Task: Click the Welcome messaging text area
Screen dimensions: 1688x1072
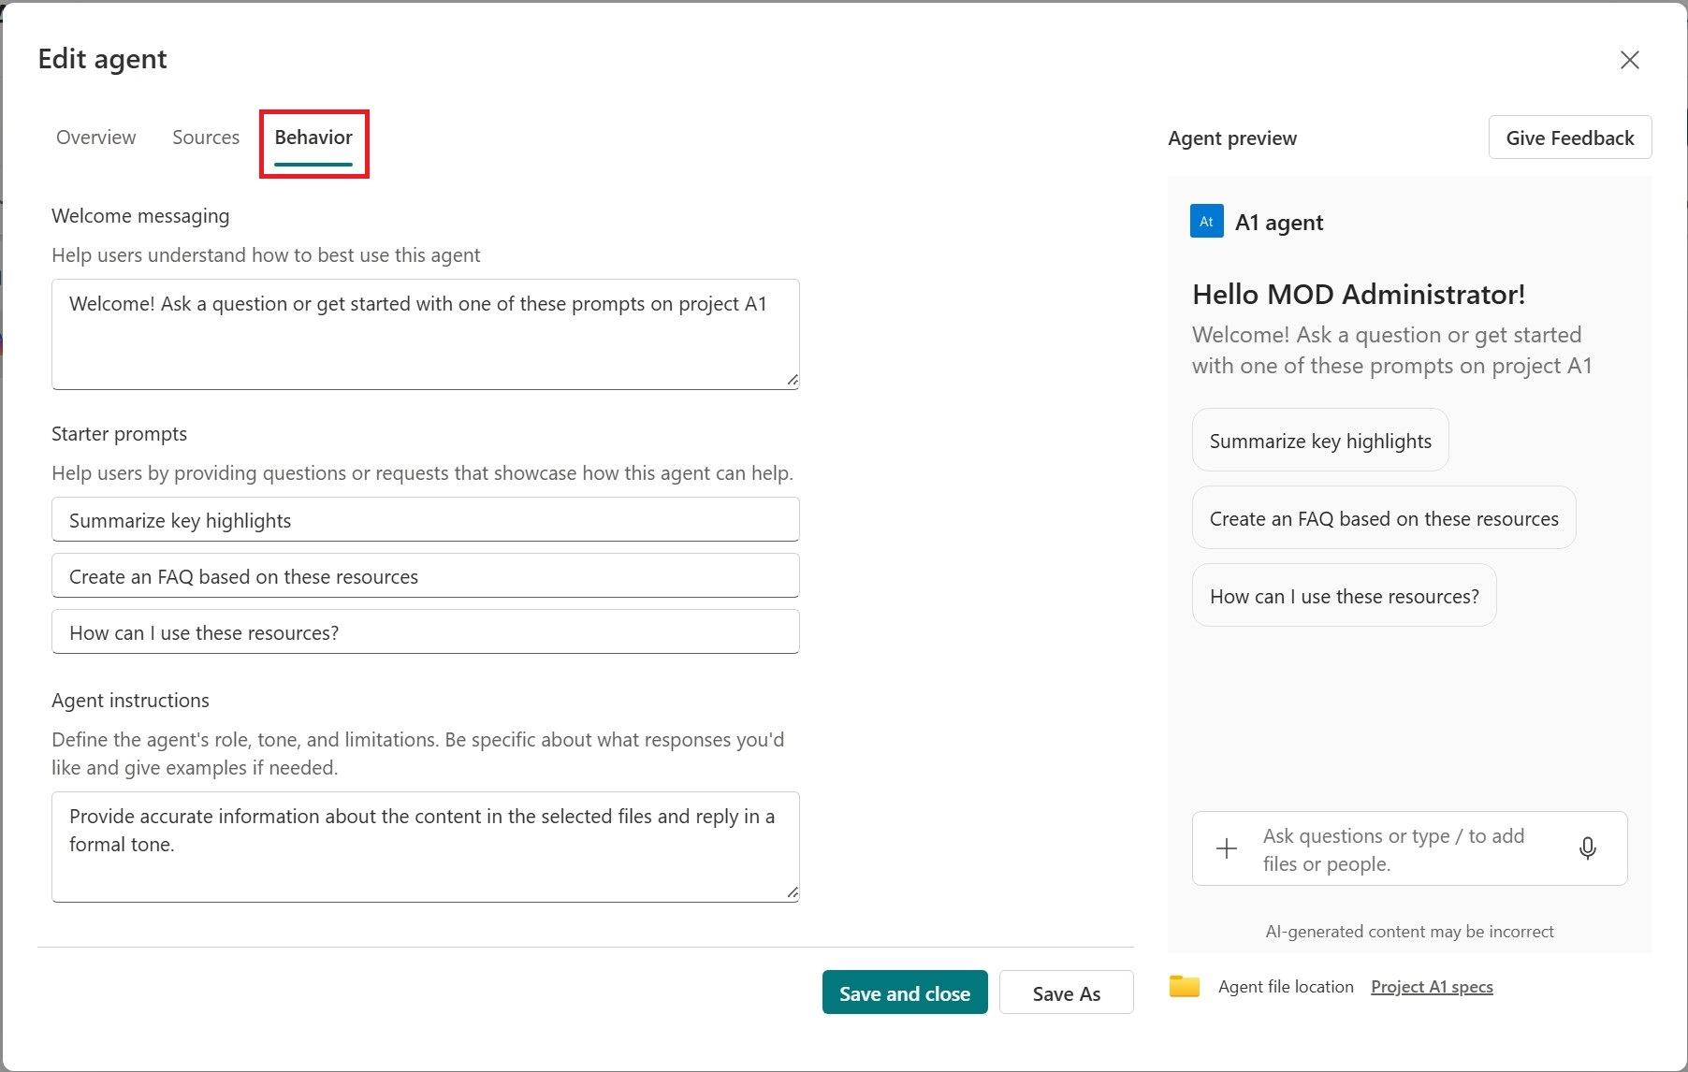Action: coord(425,334)
